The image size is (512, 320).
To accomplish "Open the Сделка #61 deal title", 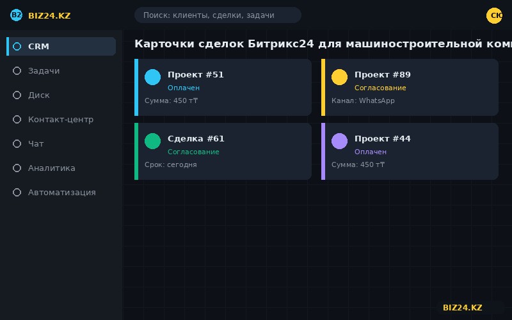I will [x=196, y=139].
